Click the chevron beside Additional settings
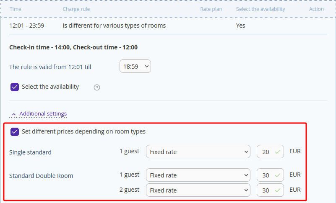This screenshot has width=336, height=203. click(x=14, y=114)
